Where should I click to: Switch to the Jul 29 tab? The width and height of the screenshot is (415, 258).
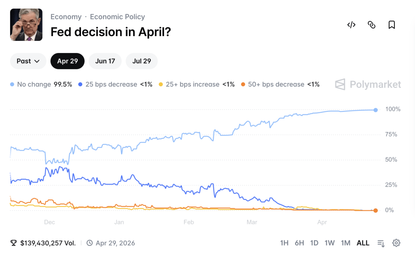[142, 61]
